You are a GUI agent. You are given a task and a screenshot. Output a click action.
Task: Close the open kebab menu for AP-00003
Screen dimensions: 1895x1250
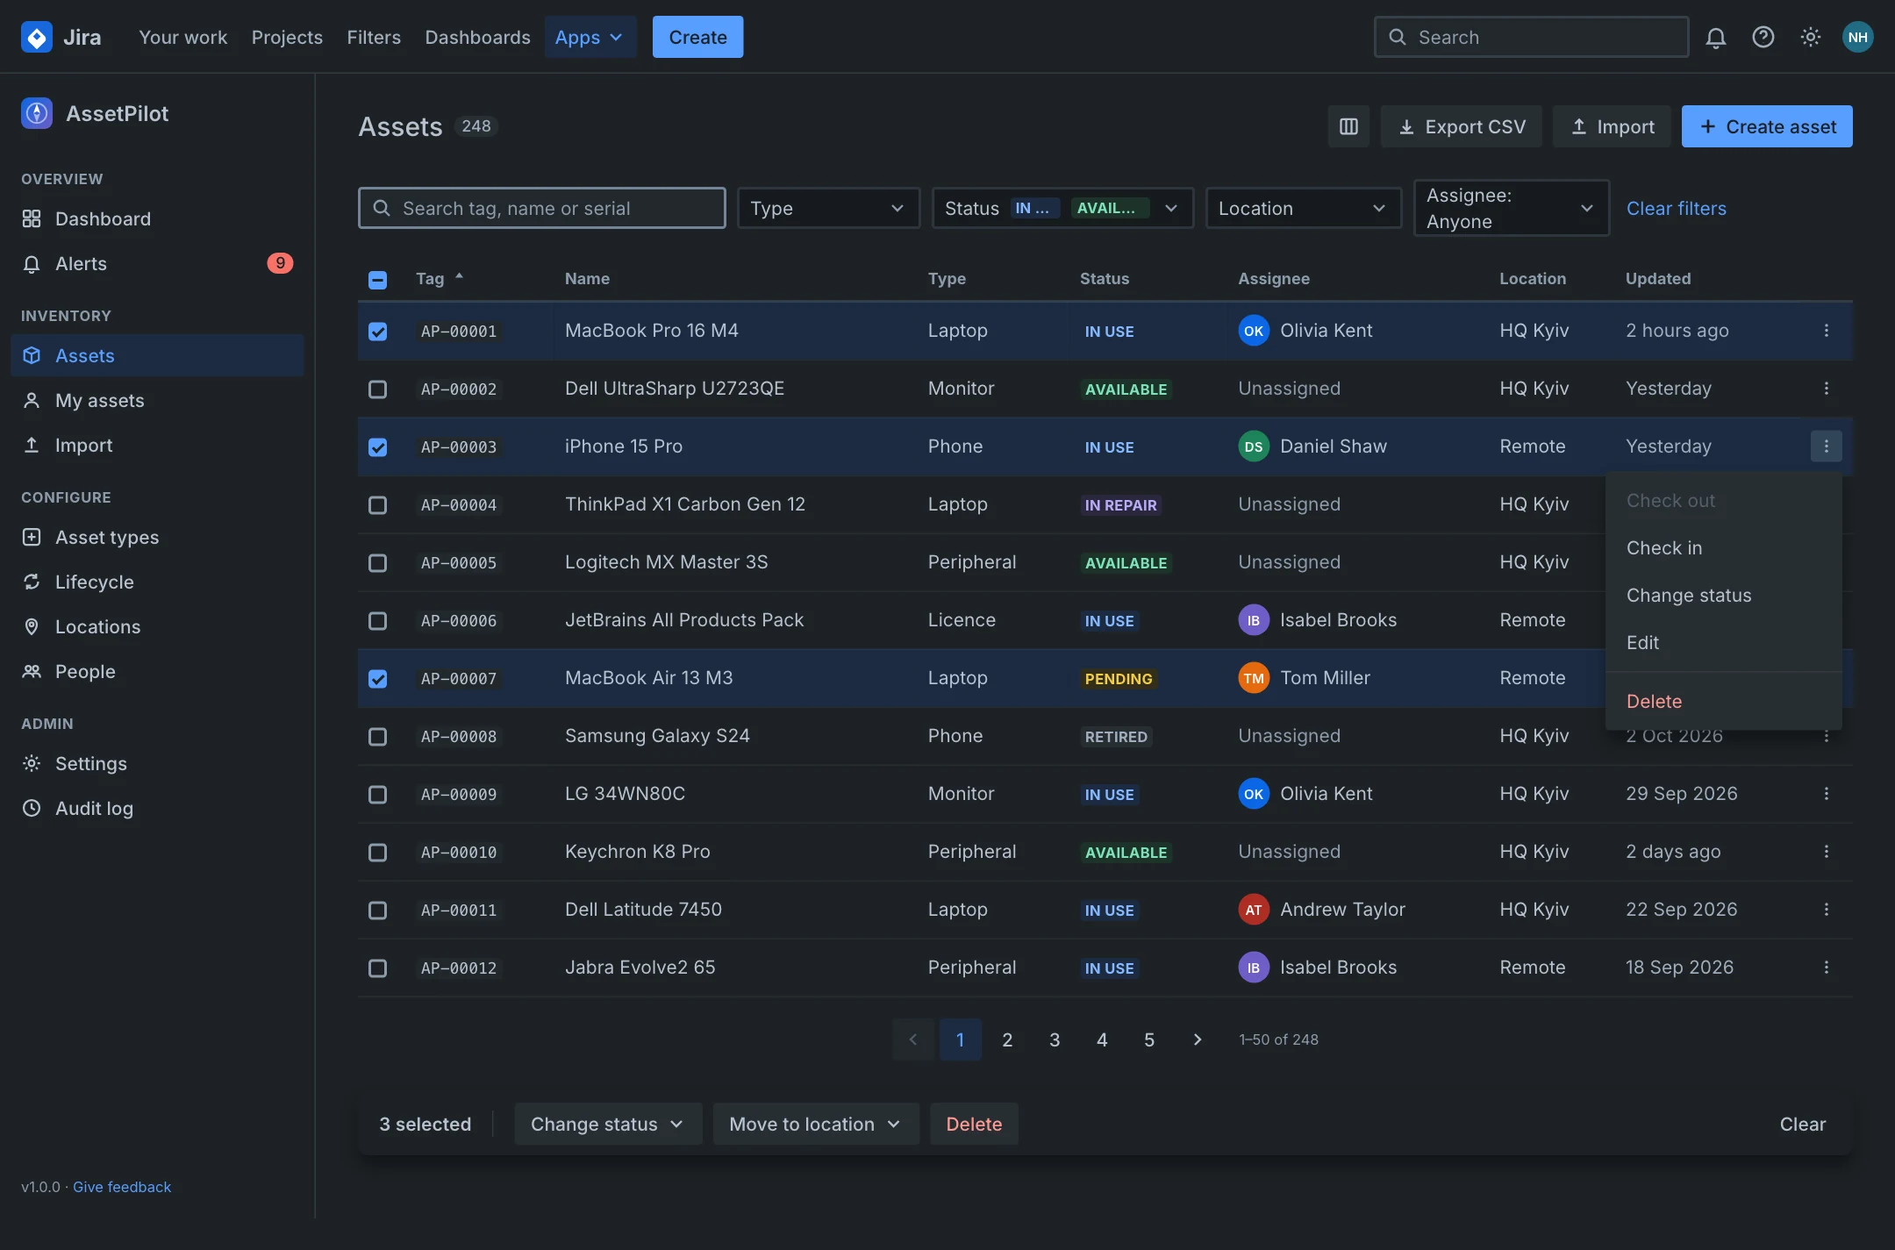tap(1827, 446)
